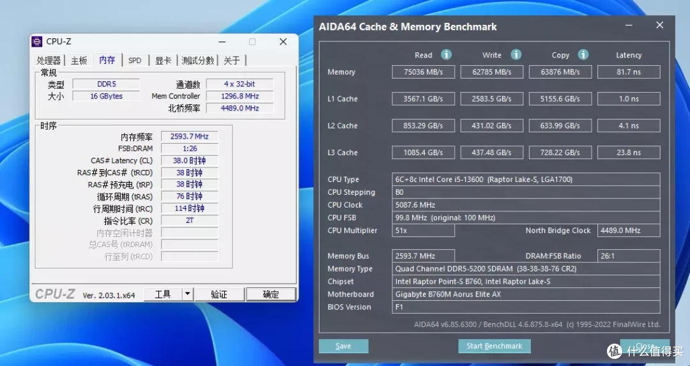The height and width of the screenshot is (366, 690).
Task: Click the L1 Cache Write value 2583.5 GB/s
Action: click(491, 98)
